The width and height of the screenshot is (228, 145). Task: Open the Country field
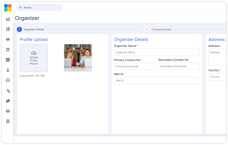218,77
